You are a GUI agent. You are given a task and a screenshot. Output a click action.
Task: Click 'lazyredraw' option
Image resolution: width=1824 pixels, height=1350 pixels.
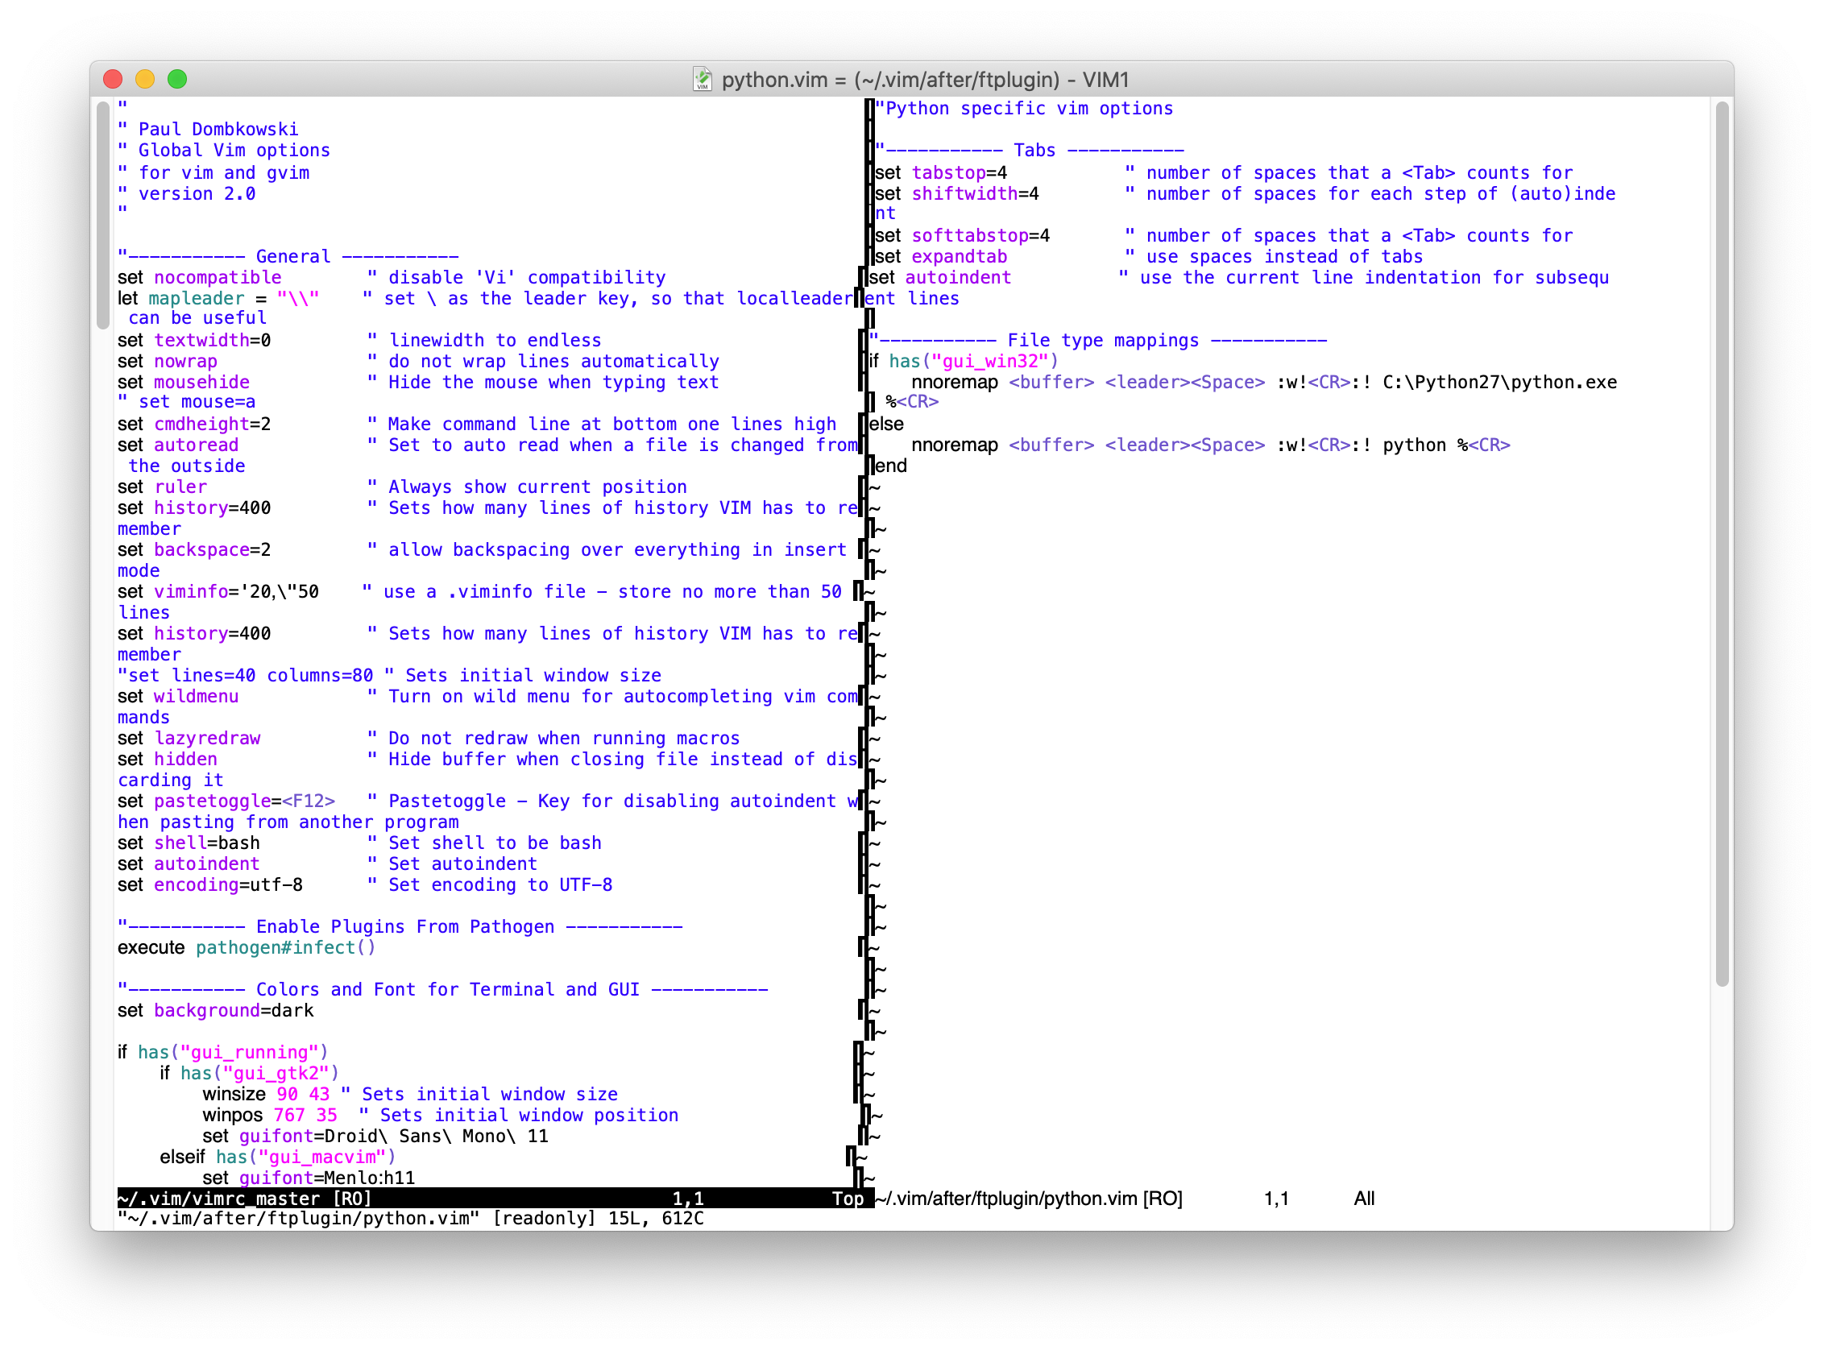208,739
